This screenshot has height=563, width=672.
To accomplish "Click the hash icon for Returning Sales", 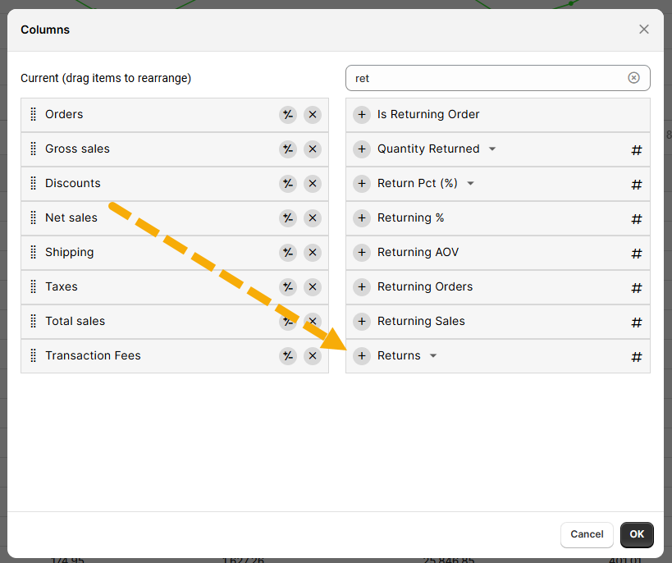I will pos(636,323).
